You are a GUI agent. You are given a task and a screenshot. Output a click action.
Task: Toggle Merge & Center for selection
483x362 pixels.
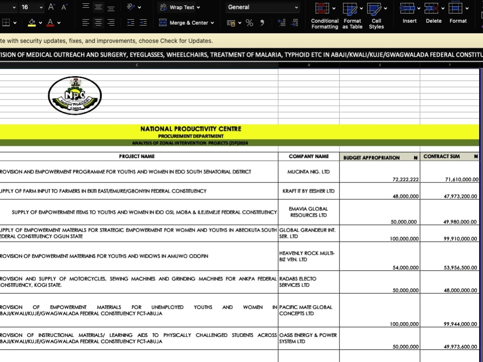tap(183, 23)
